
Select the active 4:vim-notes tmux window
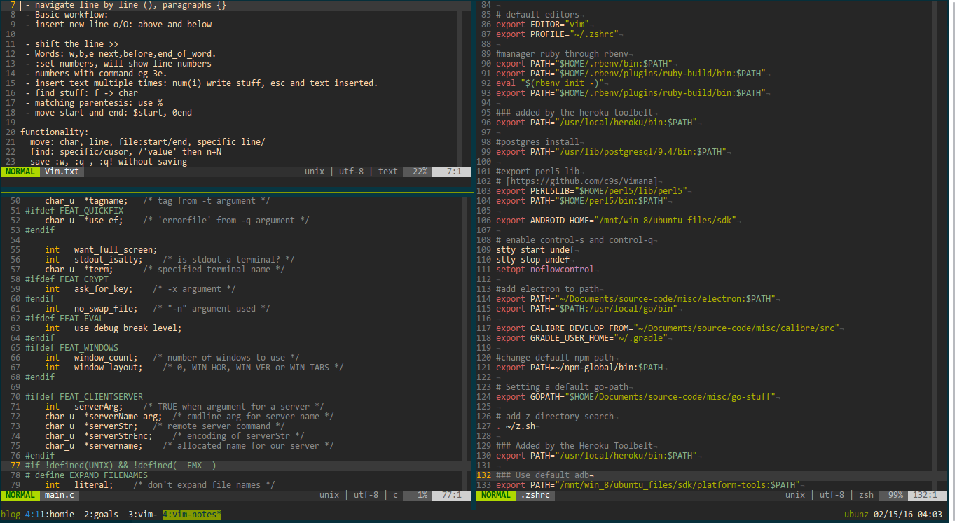(192, 514)
